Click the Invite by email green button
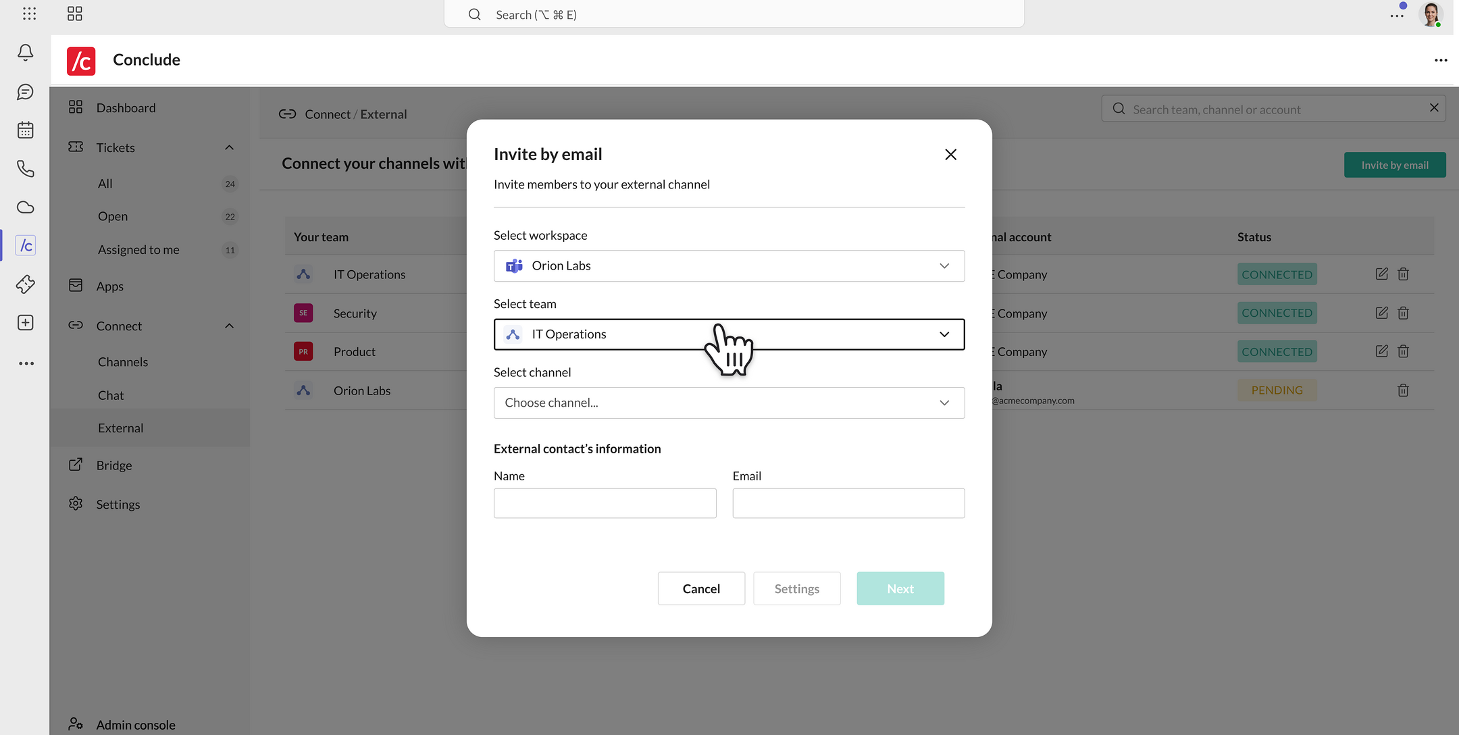The width and height of the screenshot is (1459, 735). click(1395, 165)
